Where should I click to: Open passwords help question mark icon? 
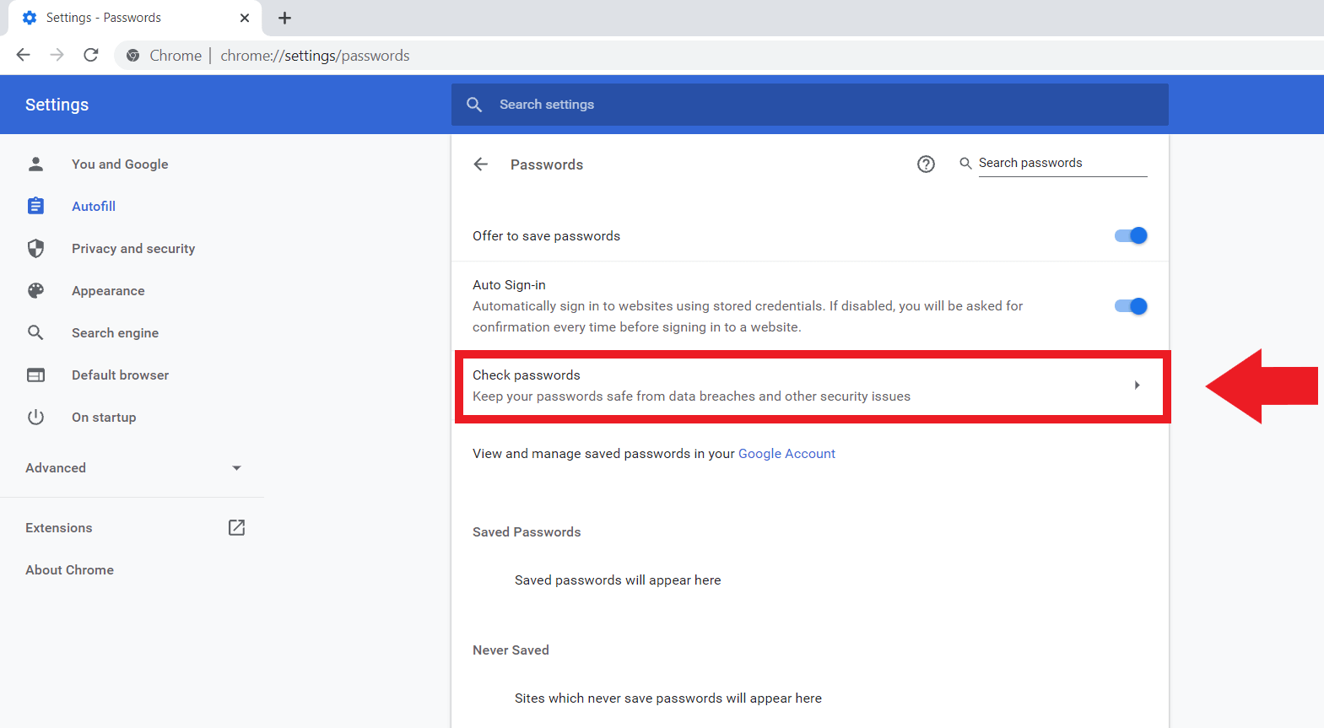point(926,164)
